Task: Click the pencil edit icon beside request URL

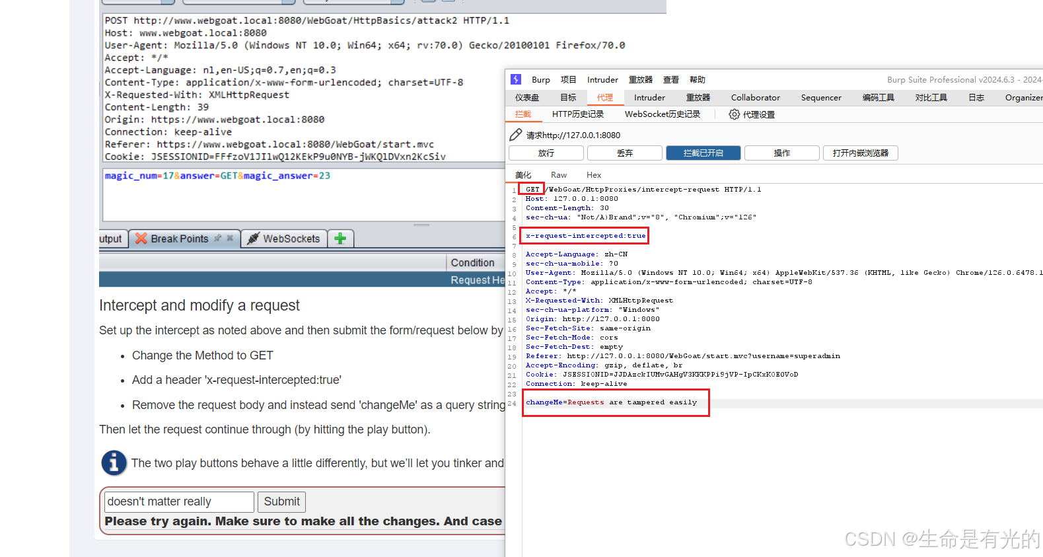Action: point(516,135)
